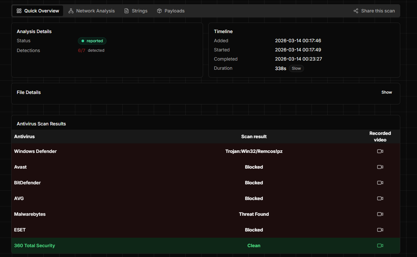This screenshot has height=257, width=417.
Task: View the BitDefender recorded video
Action: click(x=380, y=183)
